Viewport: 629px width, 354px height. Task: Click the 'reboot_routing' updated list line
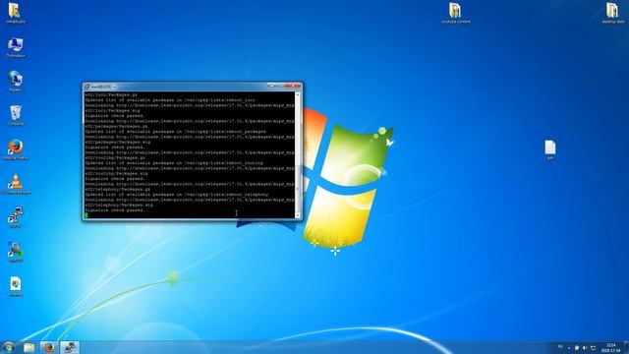[174, 163]
